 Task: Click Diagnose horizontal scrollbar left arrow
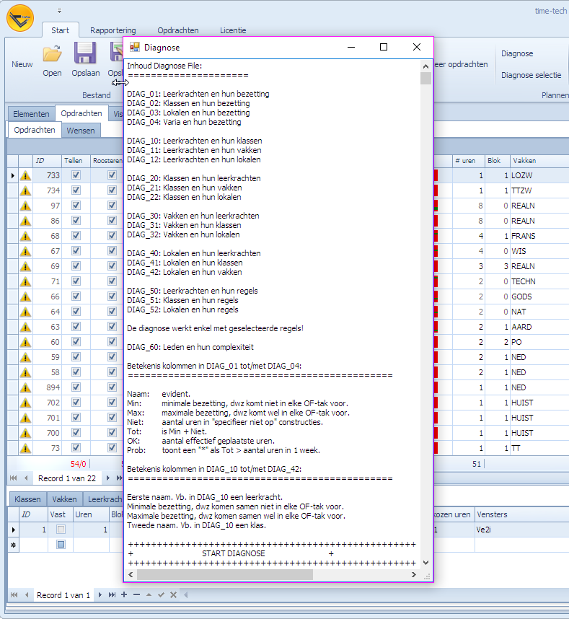131,575
